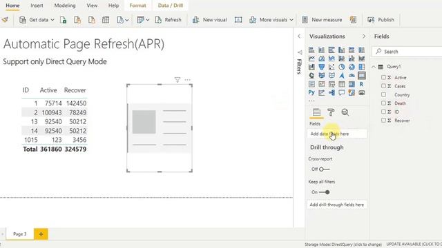Image resolution: width=442 pixels, height=248 pixels.
Task: Insert a text box from ribbon
Action: 238,20
